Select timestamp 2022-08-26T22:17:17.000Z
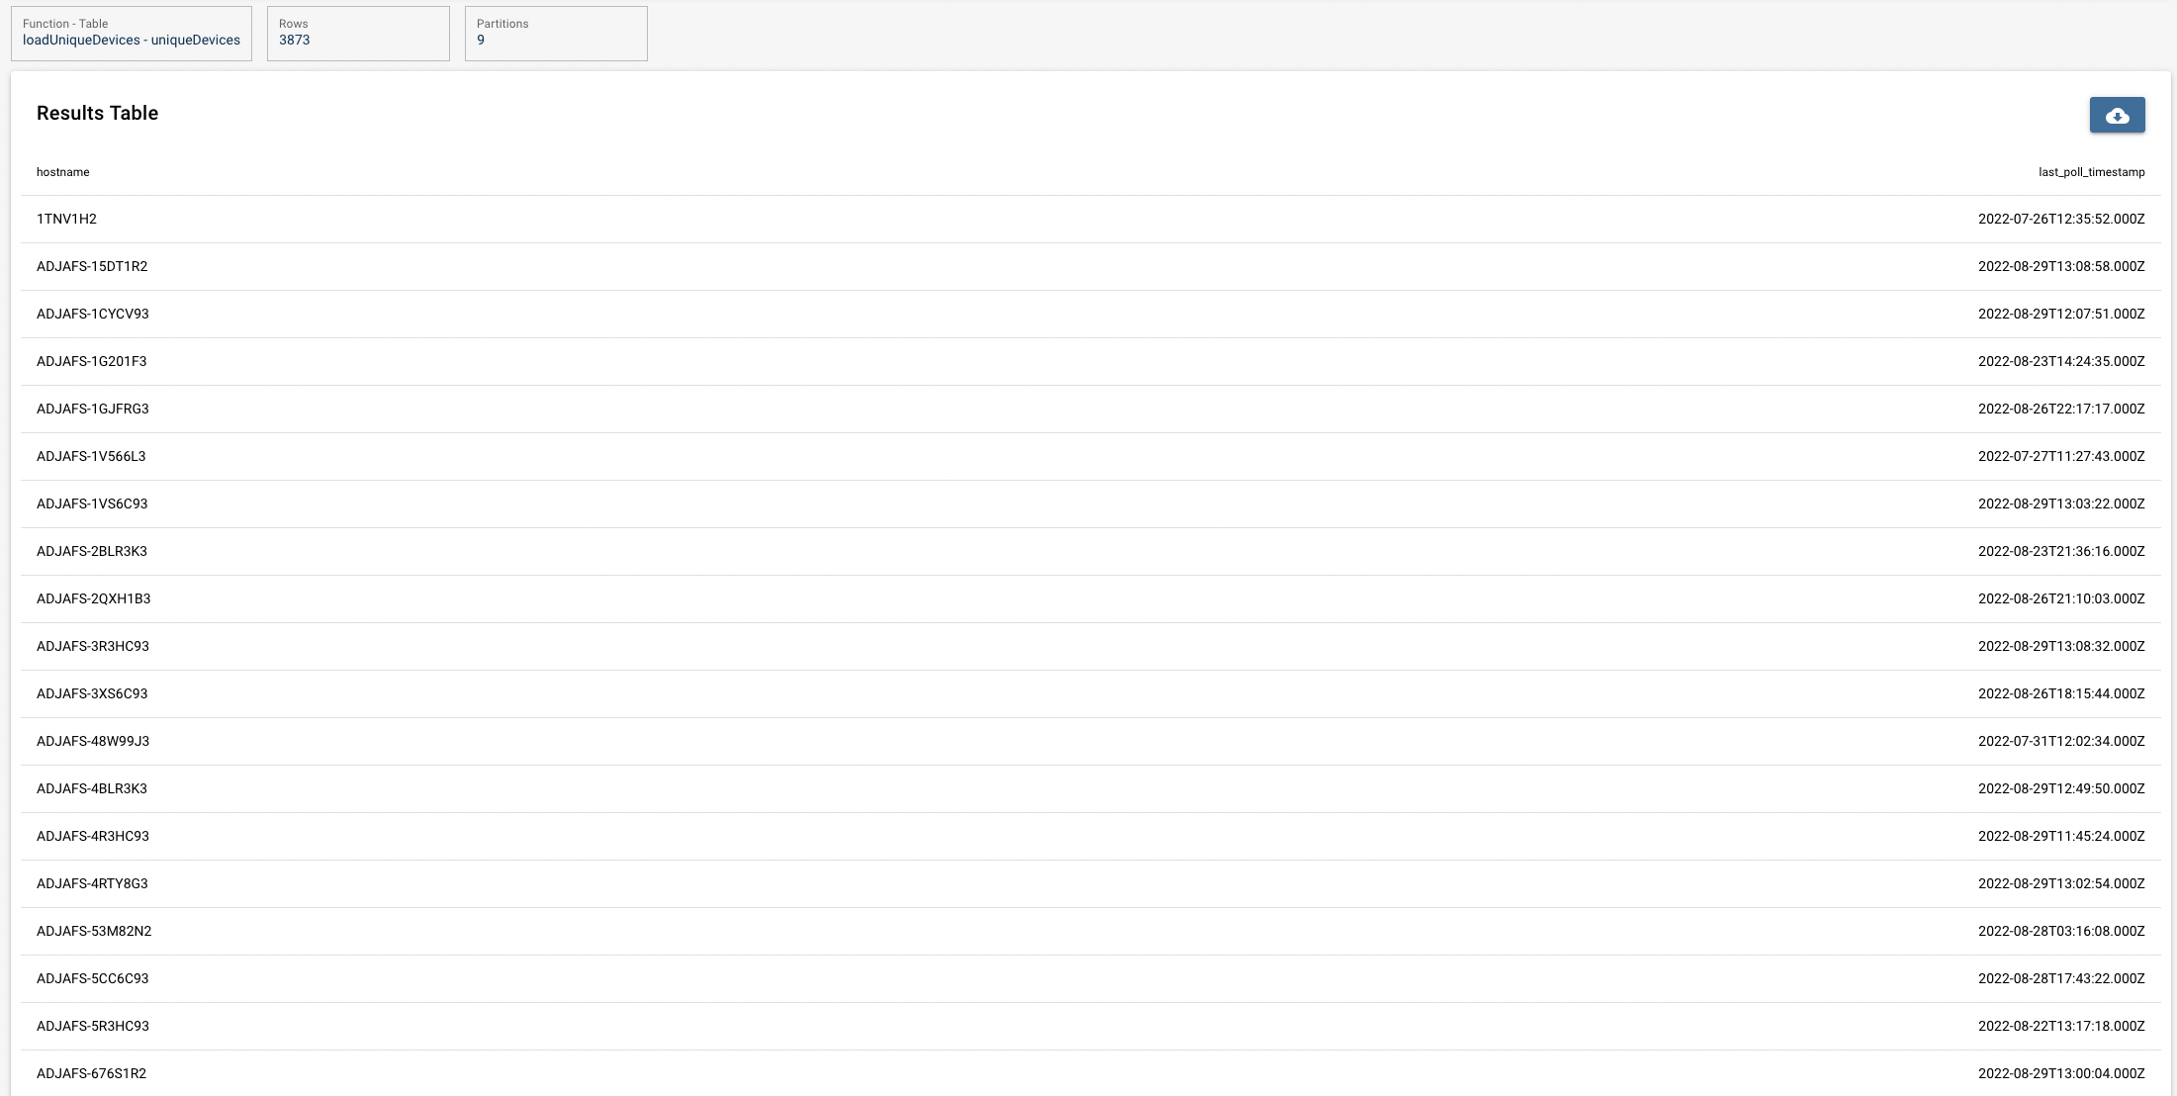This screenshot has height=1096, width=2177. click(2061, 410)
